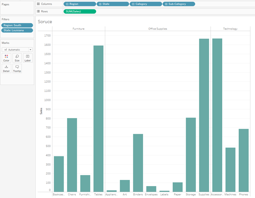Collapse the Region pill hierarchy
255x198 pixels.
(67, 4)
